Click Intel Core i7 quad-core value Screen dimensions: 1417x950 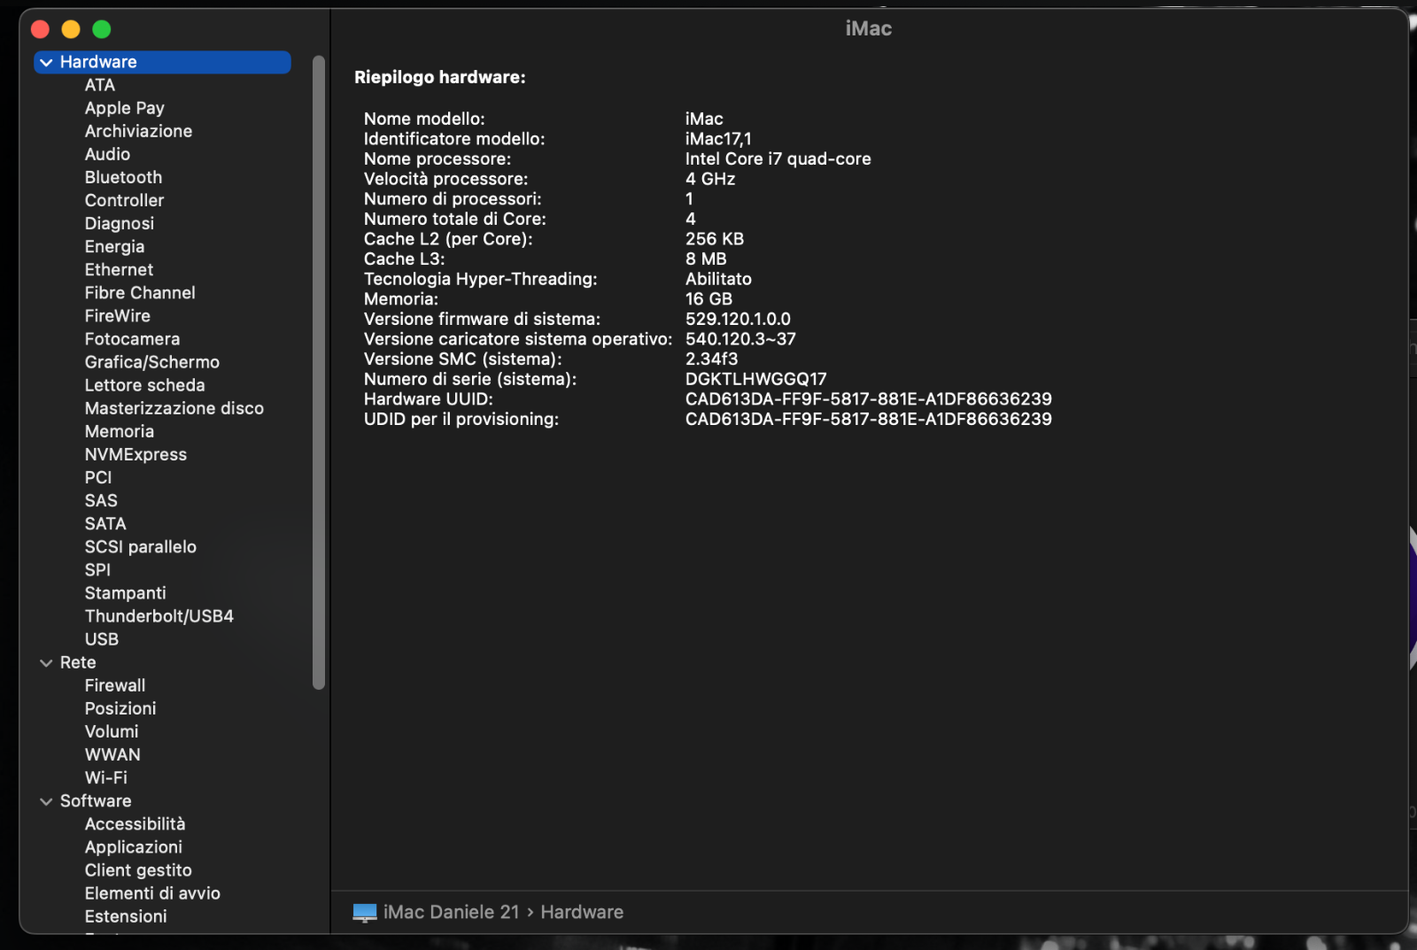(x=778, y=159)
